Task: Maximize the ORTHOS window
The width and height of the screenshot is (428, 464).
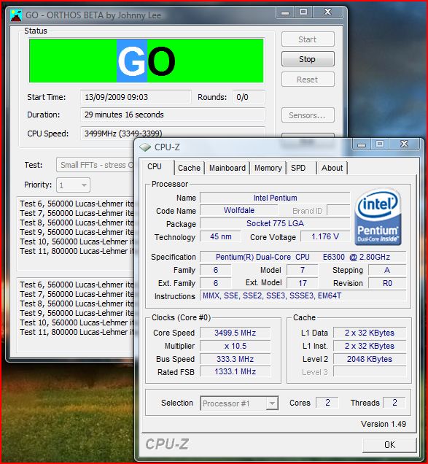Action: click(x=303, y=12)
